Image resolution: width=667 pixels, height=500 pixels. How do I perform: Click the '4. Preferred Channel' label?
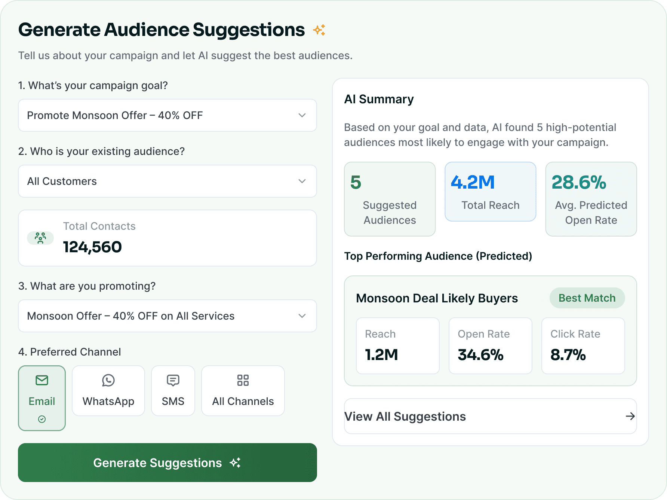click(70, 352)
